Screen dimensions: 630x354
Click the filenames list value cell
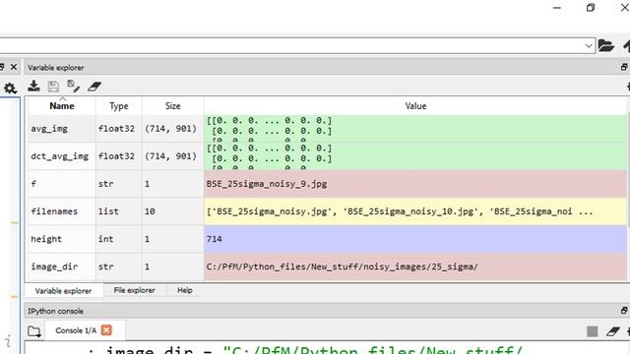415,211
